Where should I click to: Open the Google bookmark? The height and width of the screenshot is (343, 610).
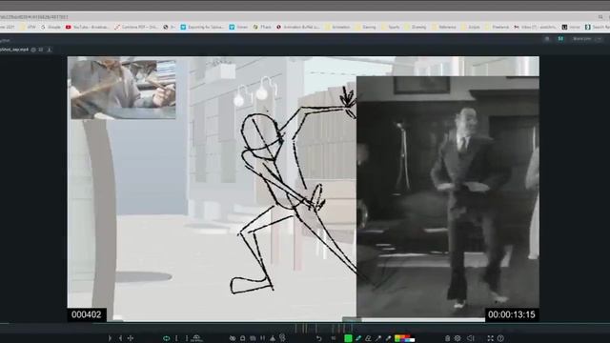click(x=51, y=27)
